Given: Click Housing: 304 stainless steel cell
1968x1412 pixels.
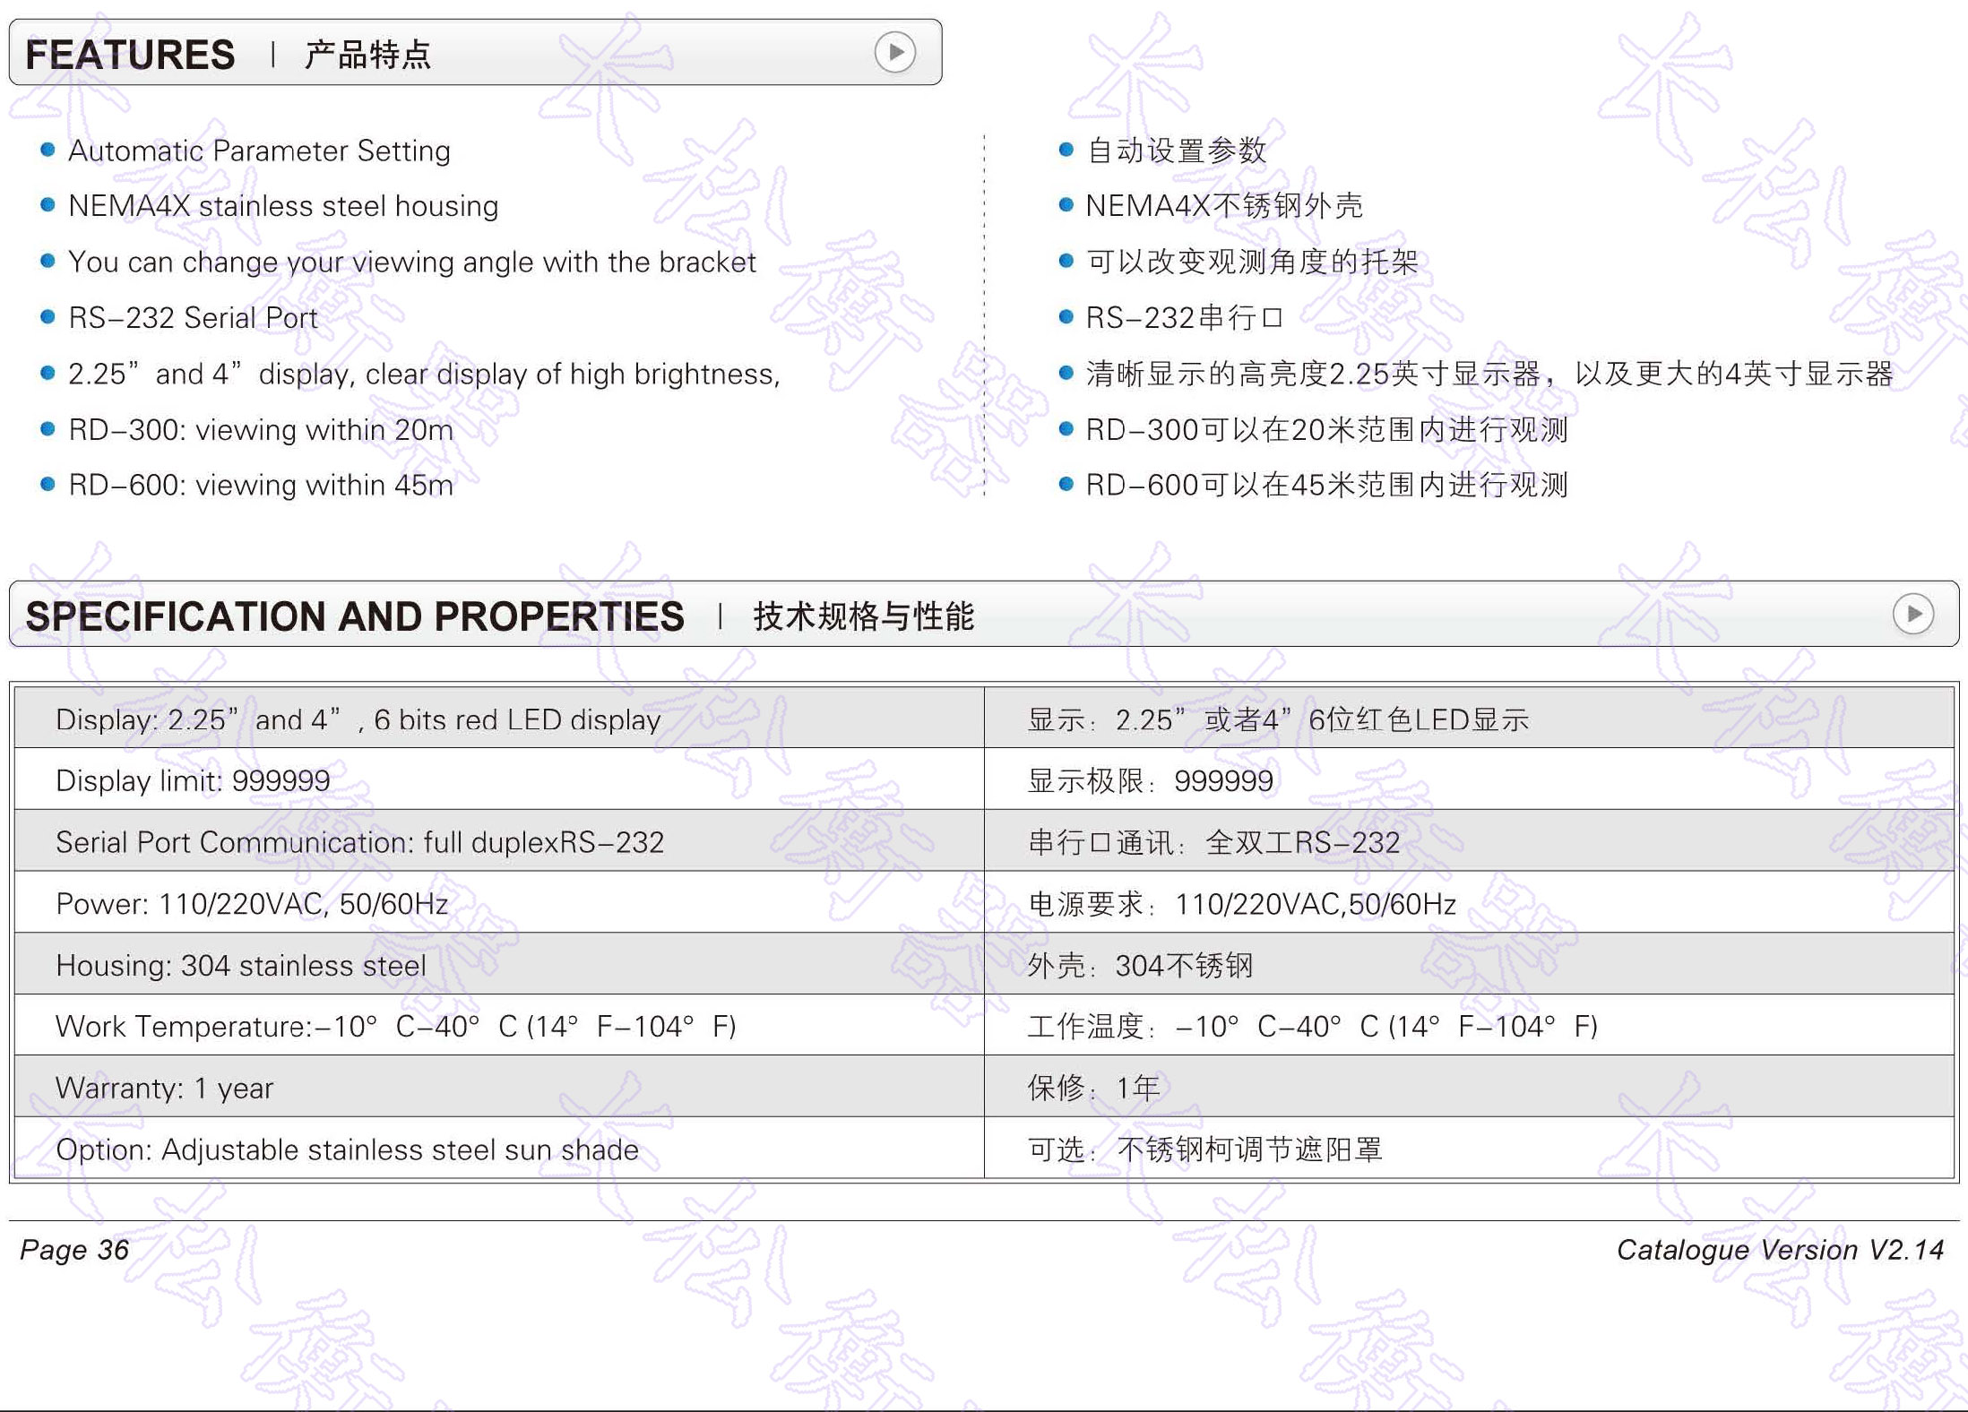Looking at the screenshot, I should (240, 965).
